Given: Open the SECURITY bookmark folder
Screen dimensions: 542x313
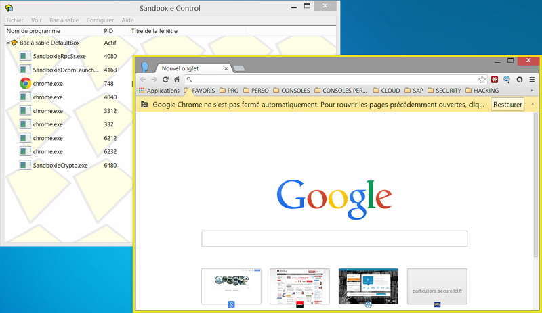Looking at the screenshot, I should click(444, 91).
